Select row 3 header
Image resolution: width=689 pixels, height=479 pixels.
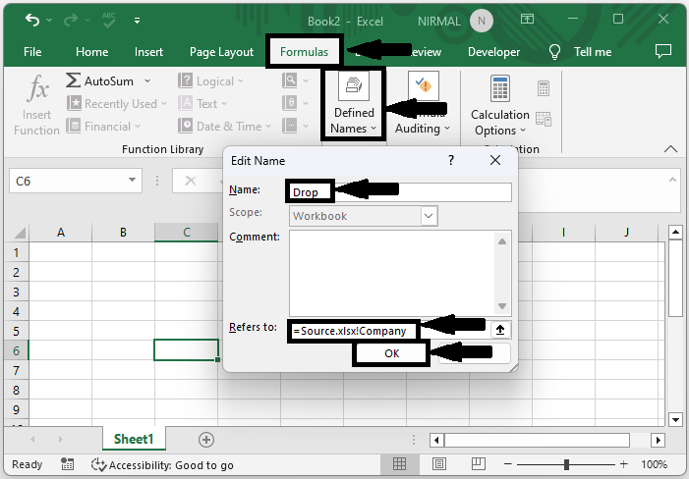[17, 292]
